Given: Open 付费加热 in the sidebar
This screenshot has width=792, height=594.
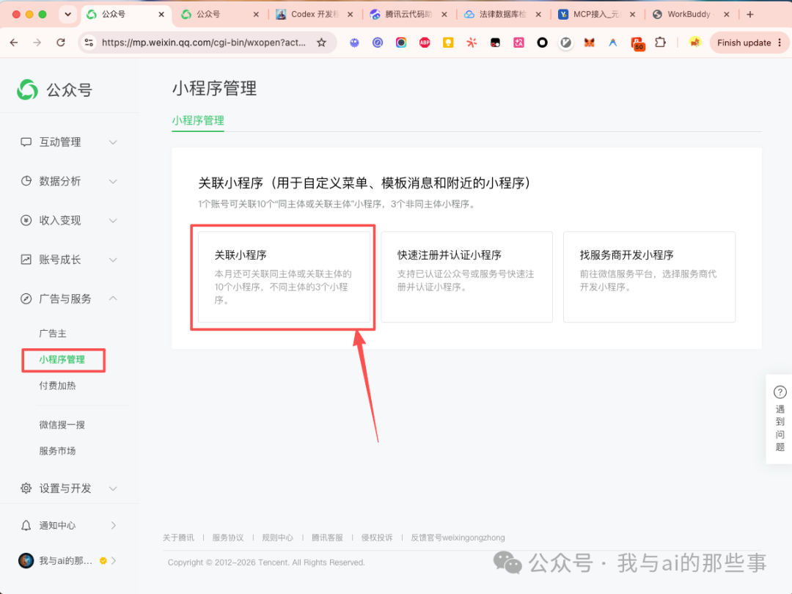Looking at the screenshot, I should tap(57, 386).
